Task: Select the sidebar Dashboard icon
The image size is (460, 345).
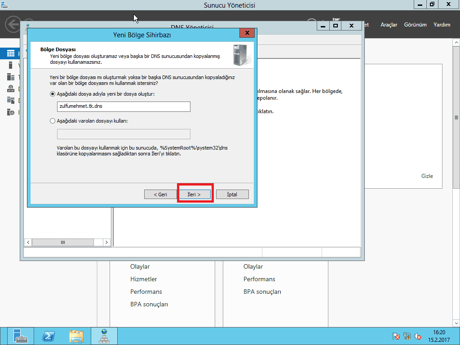Action: [x=11, y=53]
